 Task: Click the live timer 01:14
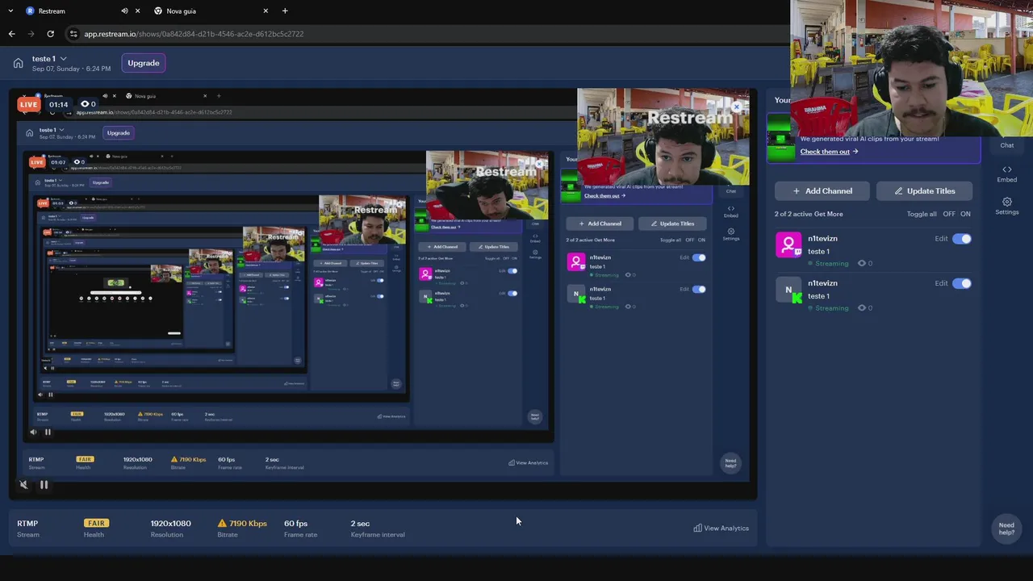[58, 104]
